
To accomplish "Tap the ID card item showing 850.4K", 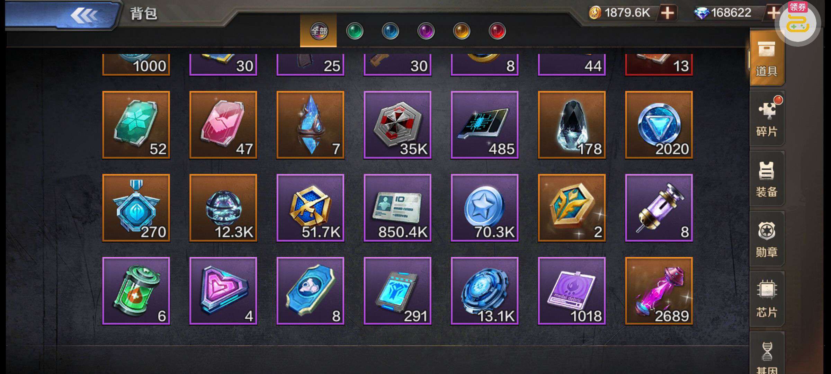I will click(397, 208).
